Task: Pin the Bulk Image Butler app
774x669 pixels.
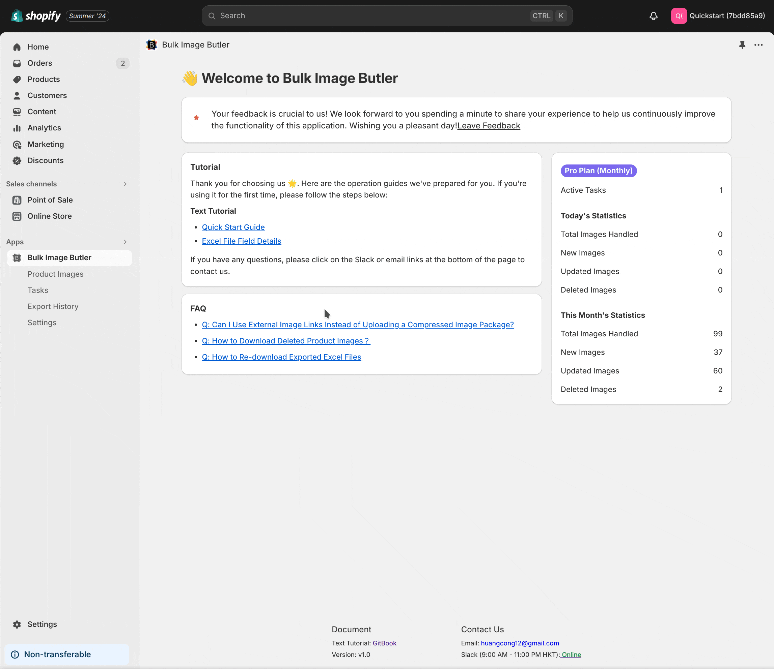Action: [742, 45]
